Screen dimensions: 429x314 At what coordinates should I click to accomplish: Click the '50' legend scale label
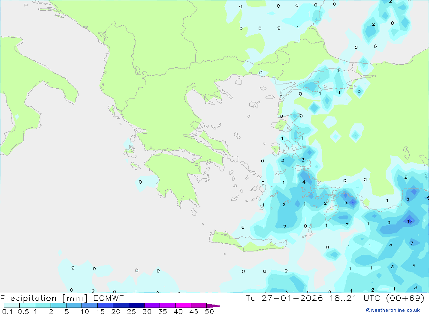click(x=209, y=311)
